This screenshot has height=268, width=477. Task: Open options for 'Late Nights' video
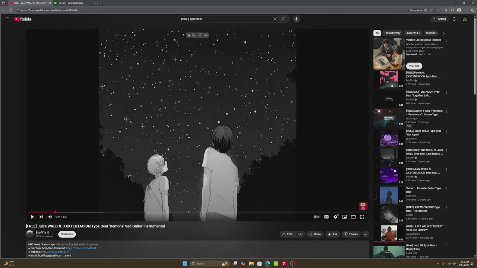(x=446, y=150)
